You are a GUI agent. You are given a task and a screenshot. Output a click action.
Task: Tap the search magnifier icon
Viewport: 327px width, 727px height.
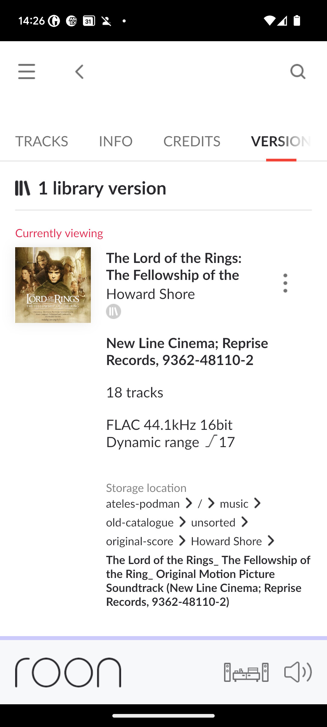[x=298, y=72]
